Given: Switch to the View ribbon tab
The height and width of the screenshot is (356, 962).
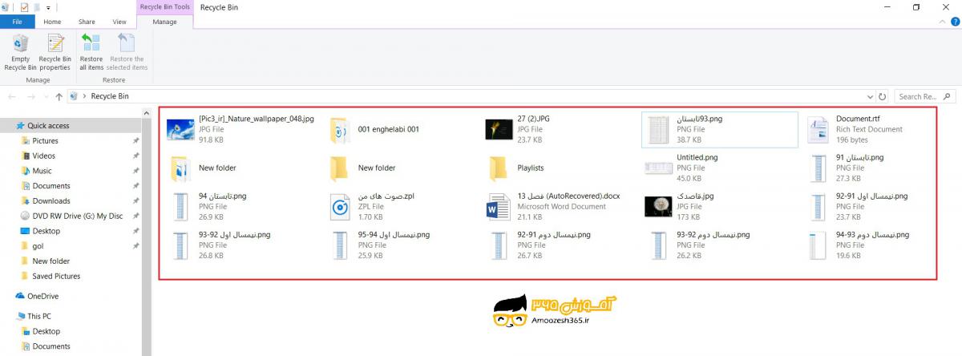Looking at the screenshot, I should [x=119, y=22].
